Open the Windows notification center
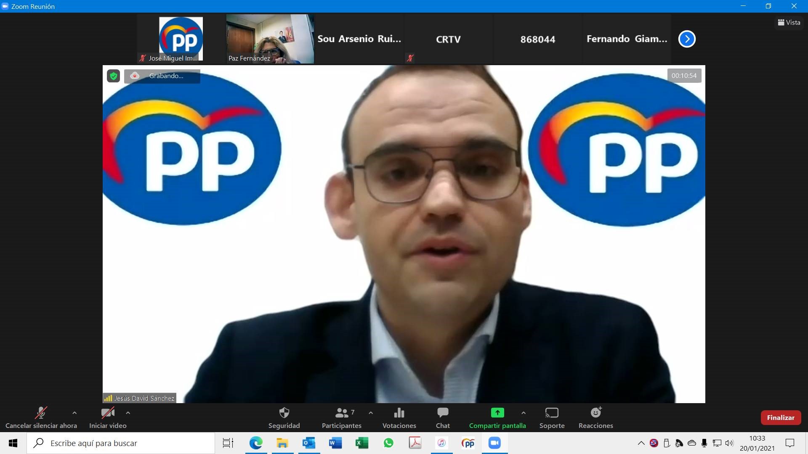The height and width of the screenshot is (454, 808). (x=790, y=443)
